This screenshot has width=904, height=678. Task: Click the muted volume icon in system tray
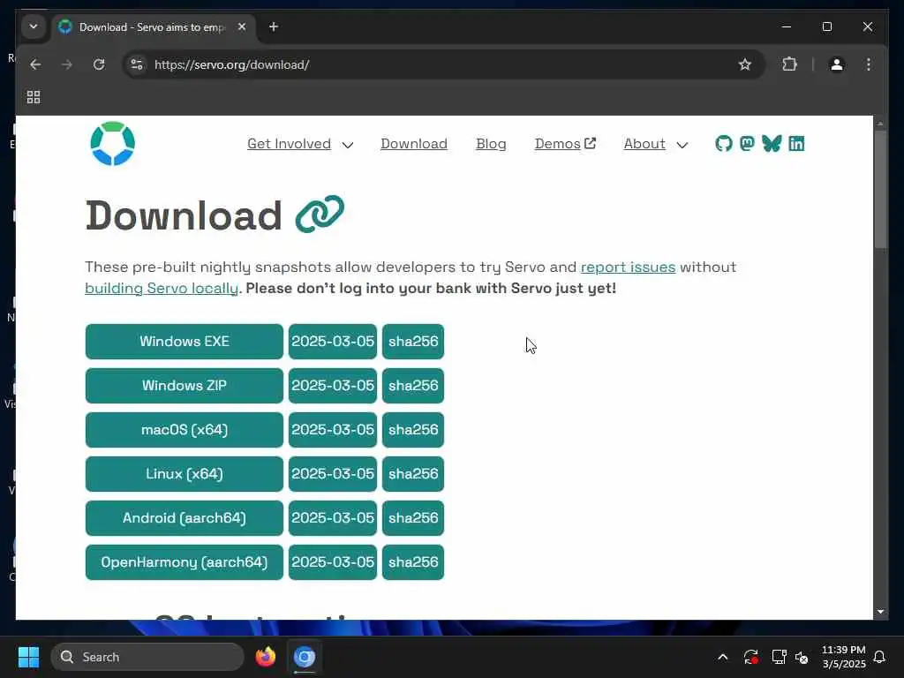802,657
